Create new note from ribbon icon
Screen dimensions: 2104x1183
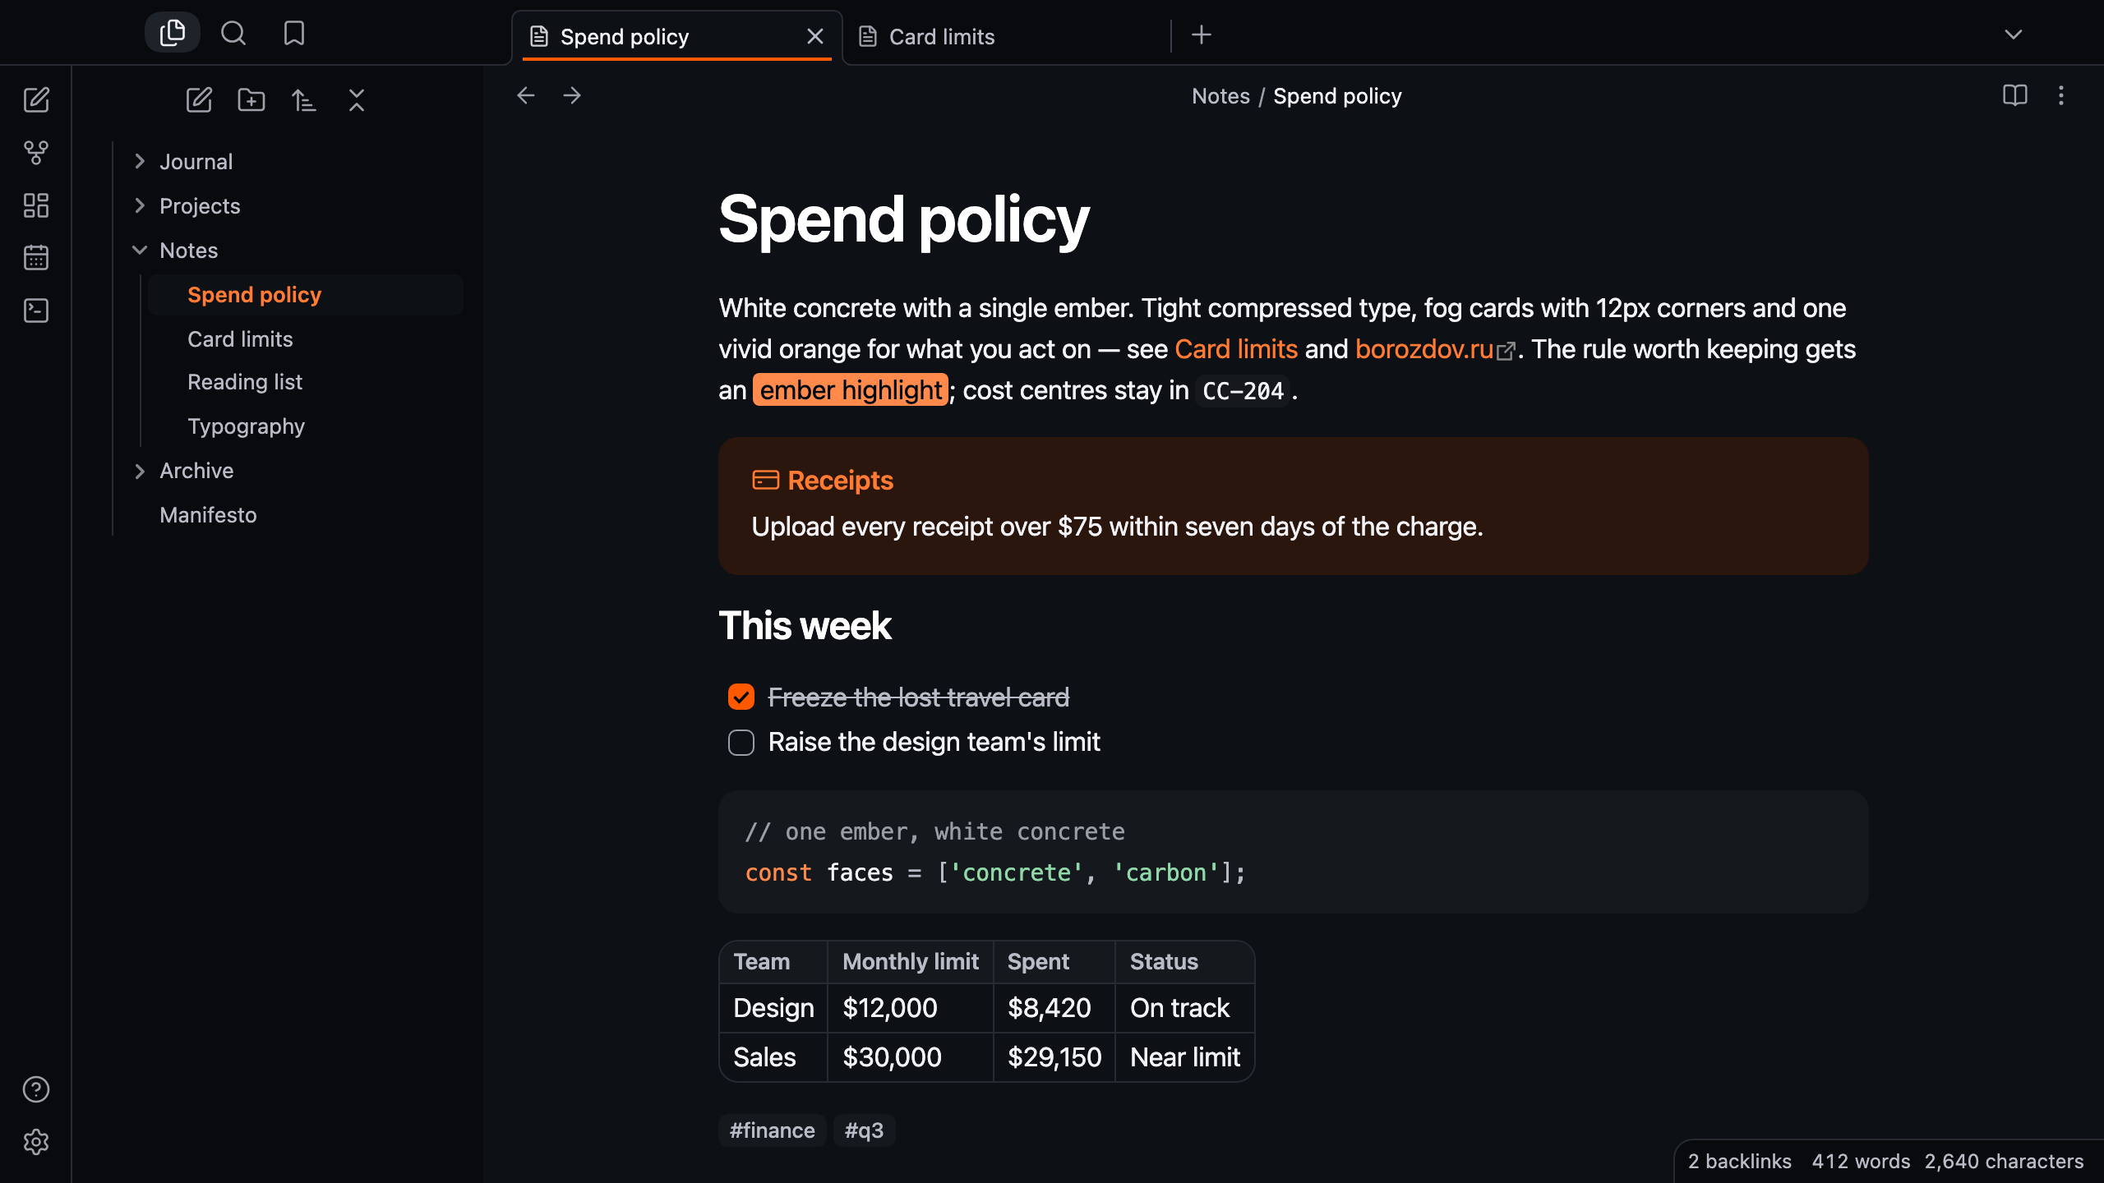point(36,100)
